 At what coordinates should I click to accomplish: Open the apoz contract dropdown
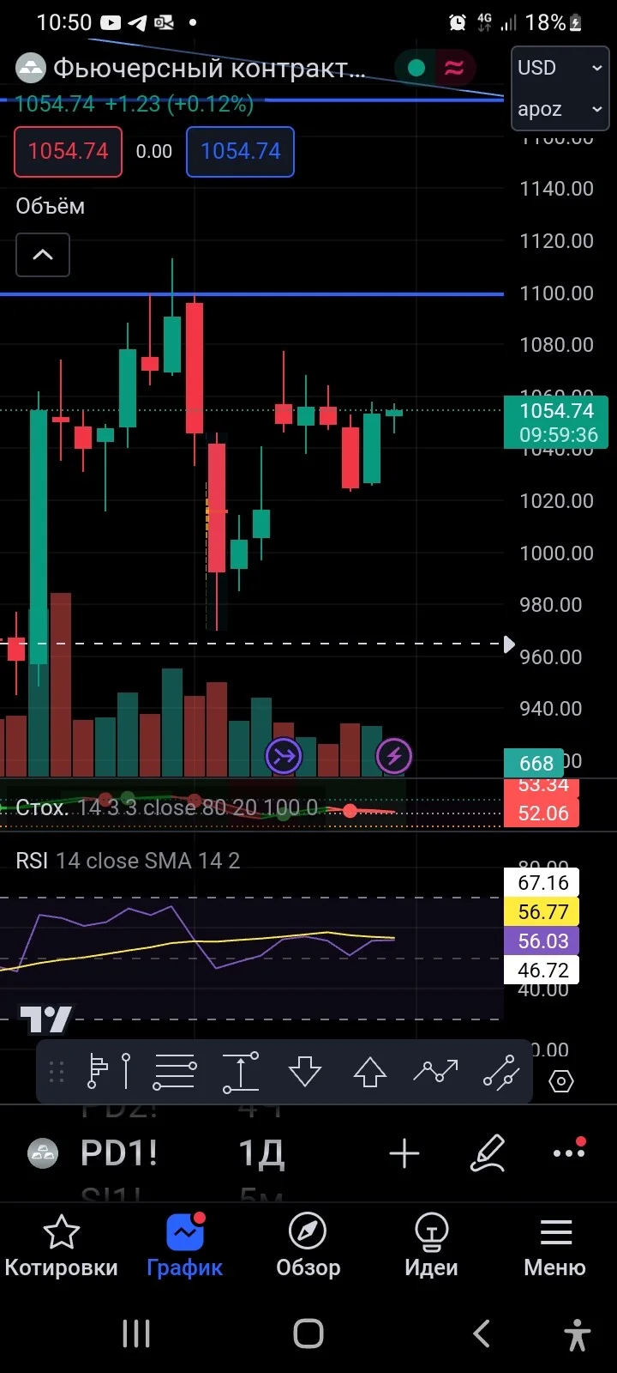click(560, 110)
